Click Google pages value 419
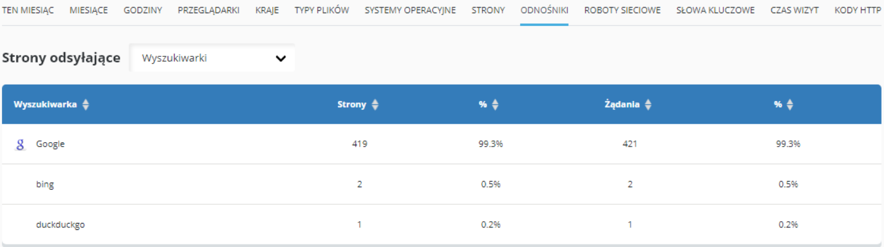Screen dimensions: 884x247 point(359,144)
